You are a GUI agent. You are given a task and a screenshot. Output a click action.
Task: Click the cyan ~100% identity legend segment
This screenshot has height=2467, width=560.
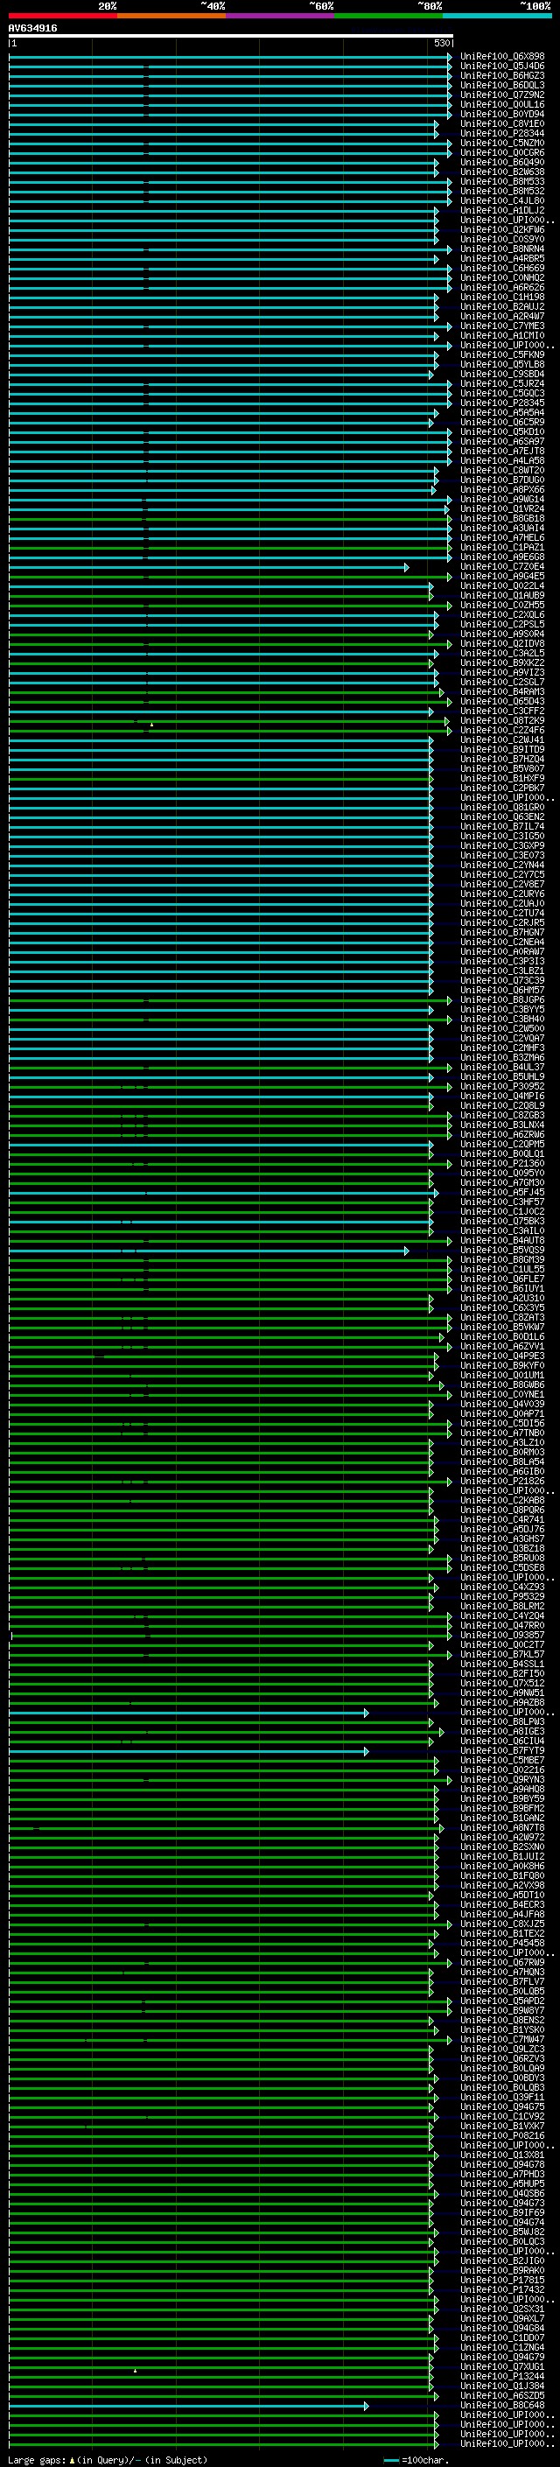[x=497, y=16]
